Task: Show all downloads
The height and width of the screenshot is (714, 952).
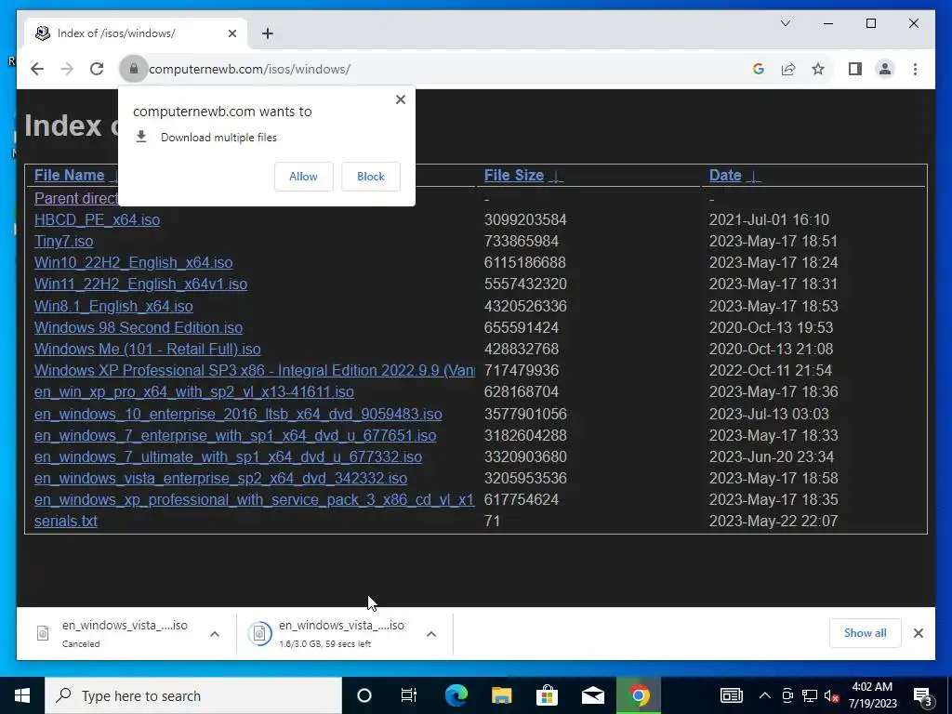Action: click(x=866, y=633)
